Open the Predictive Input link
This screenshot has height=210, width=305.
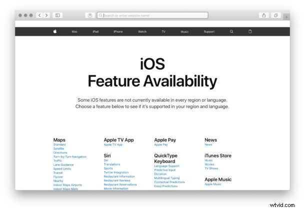point(165,170)
